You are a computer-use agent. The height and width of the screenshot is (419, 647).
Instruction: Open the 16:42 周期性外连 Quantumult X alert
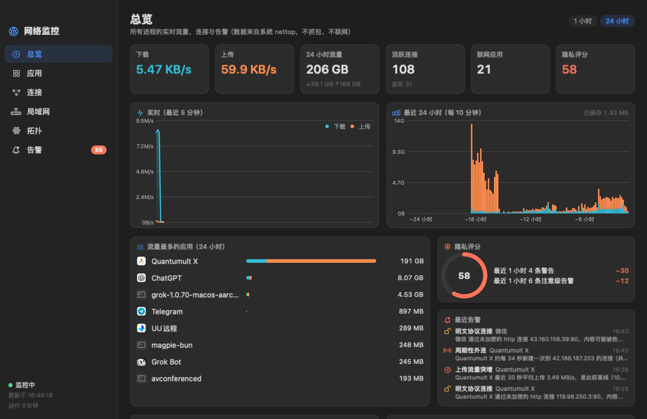coord(536,354)
